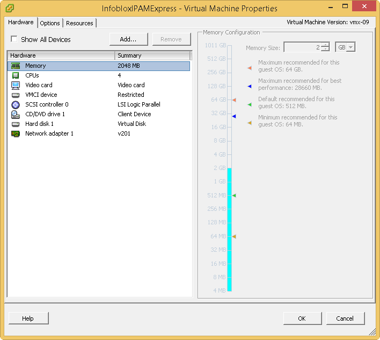The image size is (380, 340).
Task: Click the Virtual Disk summary value
Action: (132, 124)
